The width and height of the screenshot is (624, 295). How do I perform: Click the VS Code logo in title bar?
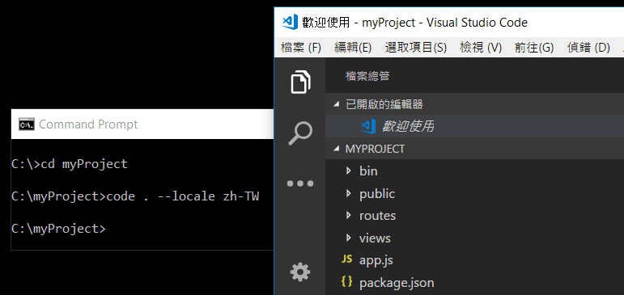[x=290, y=23]
